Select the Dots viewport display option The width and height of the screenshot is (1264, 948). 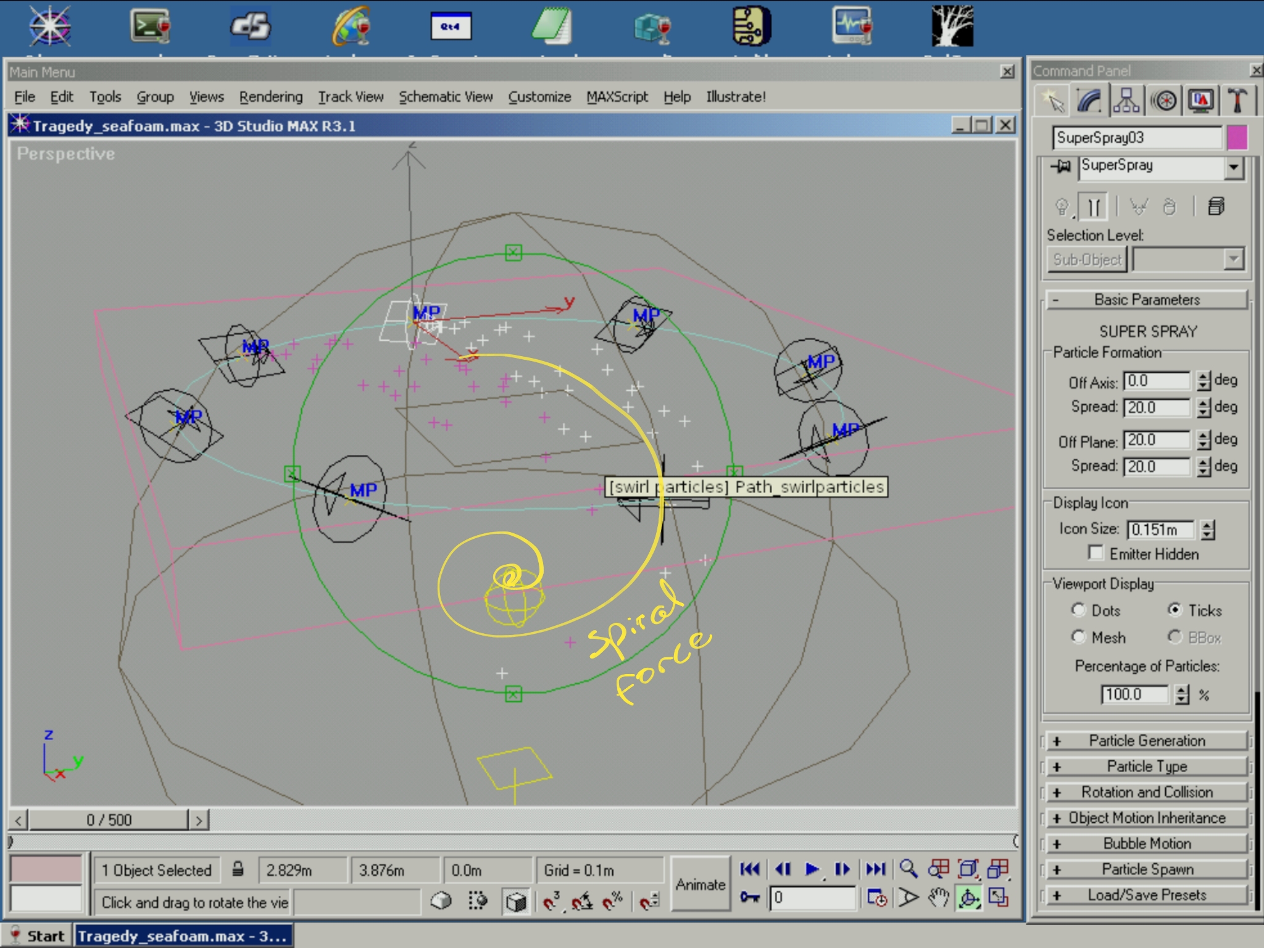coord(1078,610)
